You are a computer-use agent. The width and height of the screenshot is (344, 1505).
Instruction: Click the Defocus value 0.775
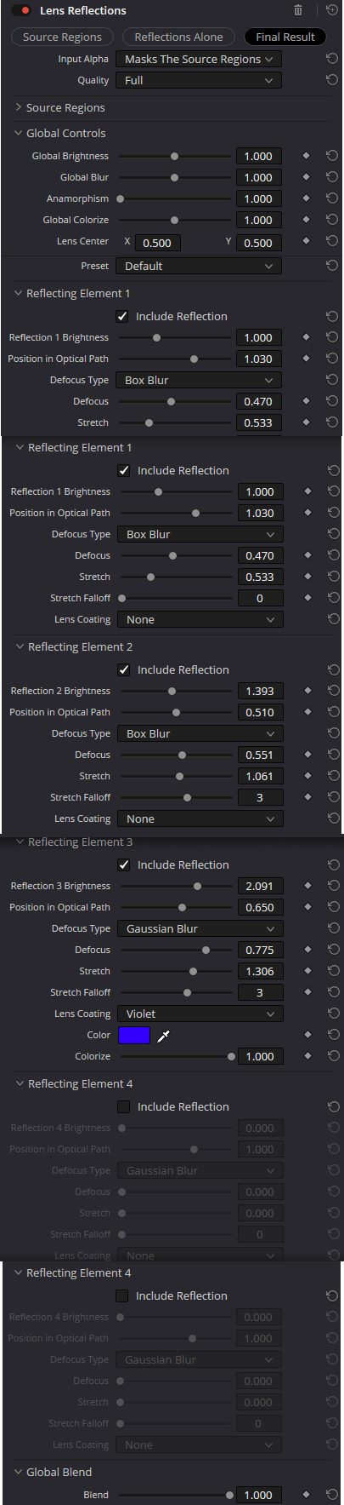(x=260, y=950)
